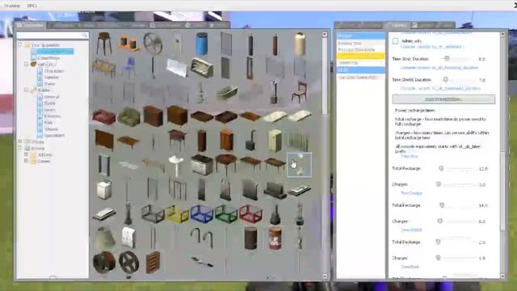The image size is (517, 291).
Task: Spawn the lamp shade prop
Action: [104, 238]
